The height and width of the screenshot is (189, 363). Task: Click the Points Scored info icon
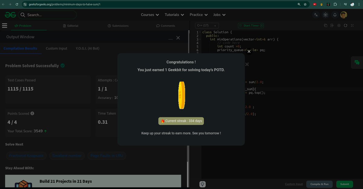pos(32,113)
